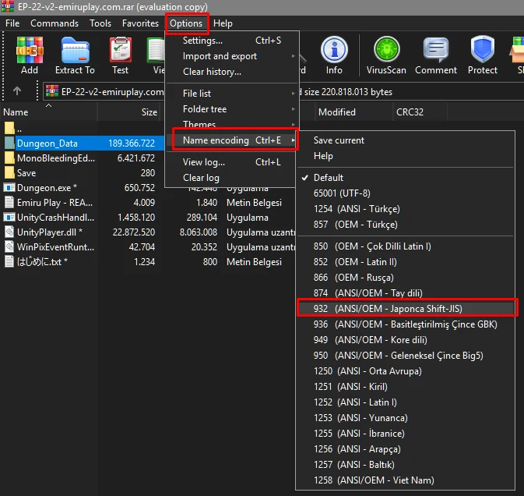Open the Favorites menu
The width and height of the screenshot is (524, 496).
pyautogui.click(x=140, y=23)
